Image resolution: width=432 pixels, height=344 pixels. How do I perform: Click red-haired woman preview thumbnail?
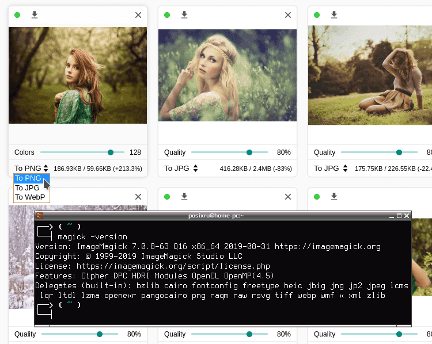(78, 75)
